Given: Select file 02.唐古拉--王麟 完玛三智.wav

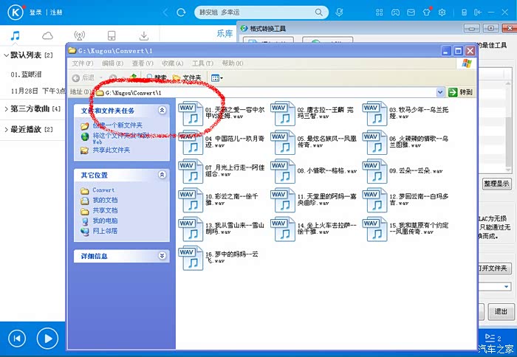Looking at the screenshot, I should pos(312,113).
